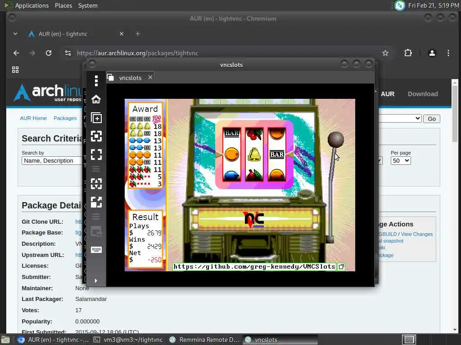Open the dropdown left of Go button

(x=400, y=119)
